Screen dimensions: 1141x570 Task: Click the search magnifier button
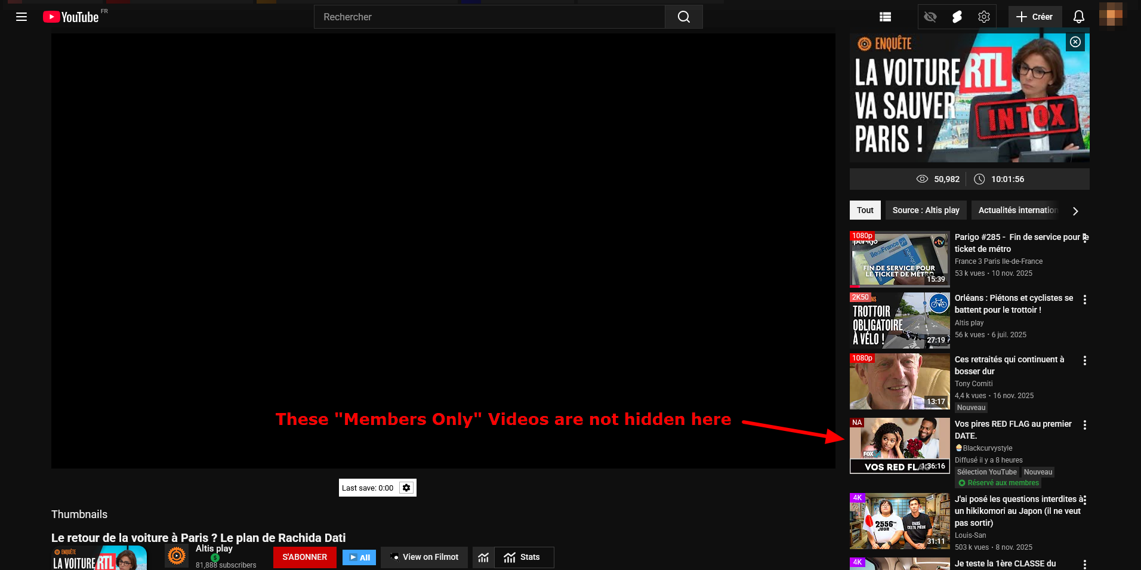683,17
